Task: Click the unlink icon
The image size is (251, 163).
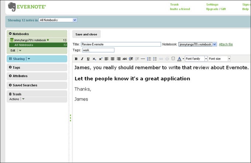Action: 167,59
